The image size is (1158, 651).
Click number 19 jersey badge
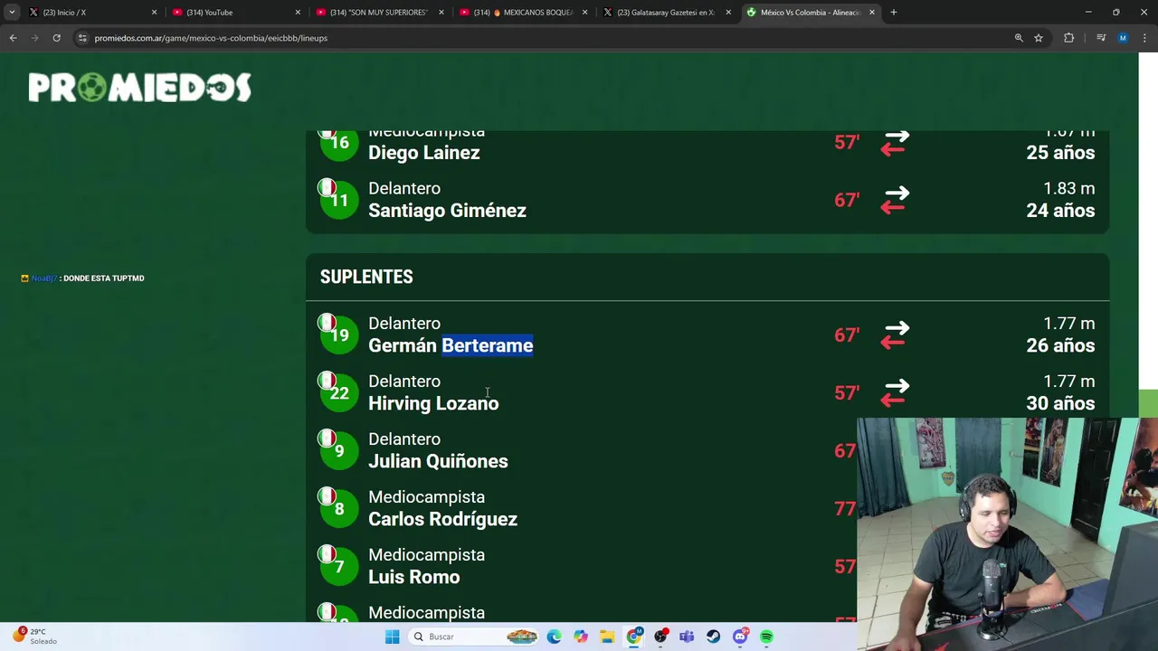[339, 335]
